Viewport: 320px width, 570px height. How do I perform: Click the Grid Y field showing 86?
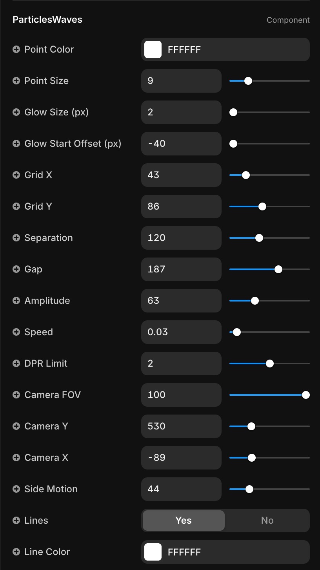181,206
